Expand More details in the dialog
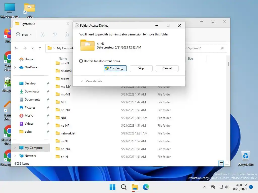The width and height of the screenshot is (258, 193). pos(91,81)
